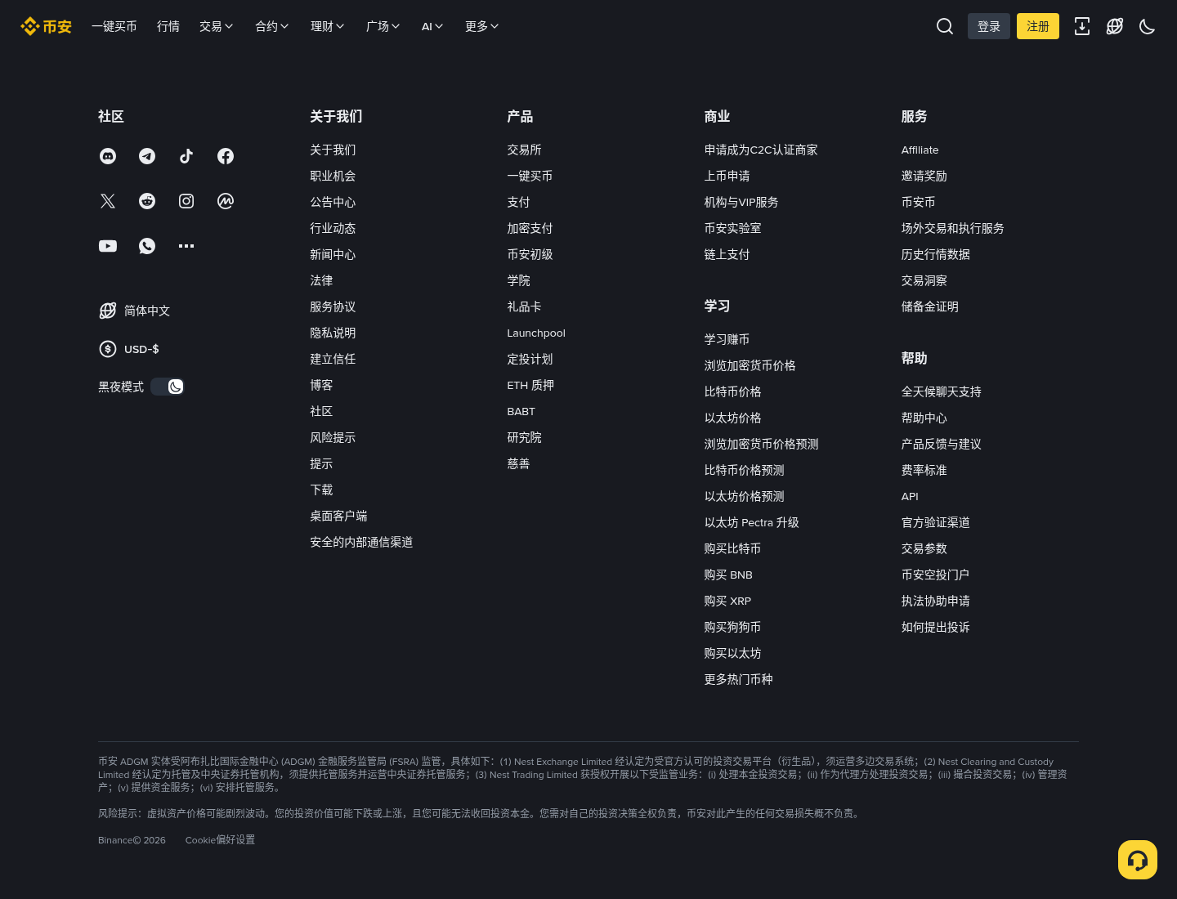Open the 购买 XRP link
Screen dimensions: 1177x899
[728, 601]
